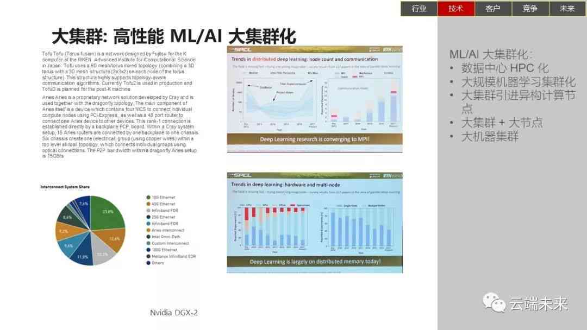Click the Infiniband FDR legend entry
Image resolution: width=587 pixels, height=330 pixels.
coord(163,211)
